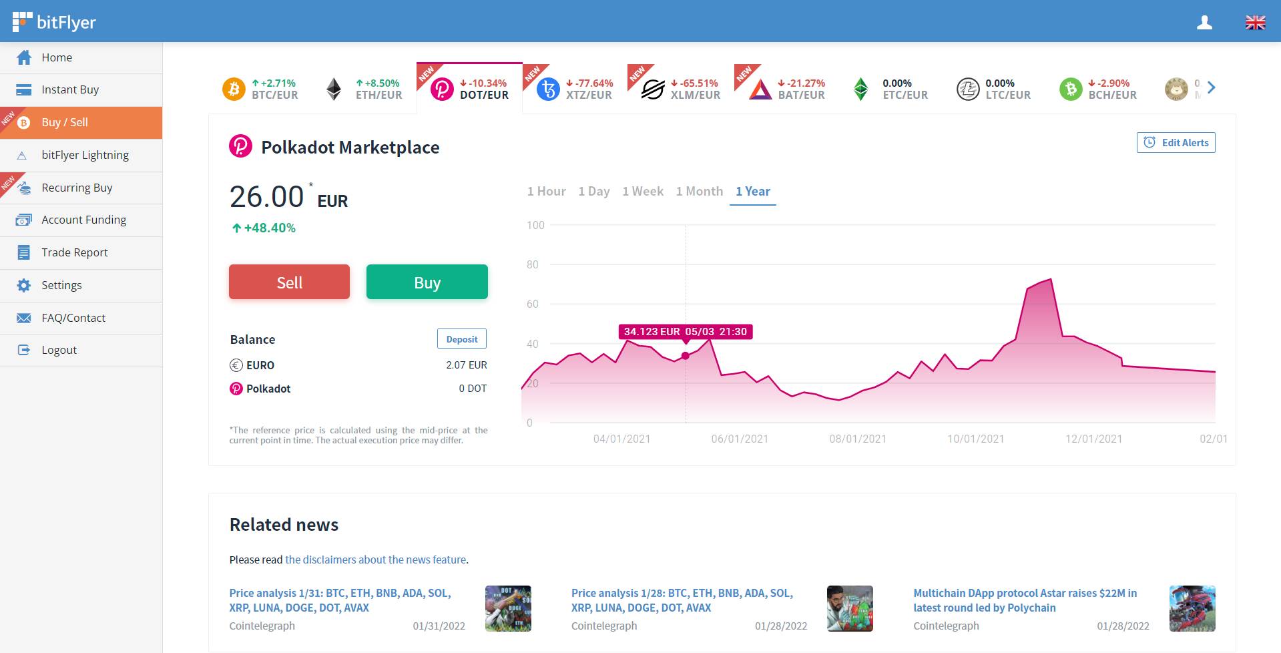Switch chart to 1 Day
The height and width of the screenshot is (653, 1281).
coord(594,192)
